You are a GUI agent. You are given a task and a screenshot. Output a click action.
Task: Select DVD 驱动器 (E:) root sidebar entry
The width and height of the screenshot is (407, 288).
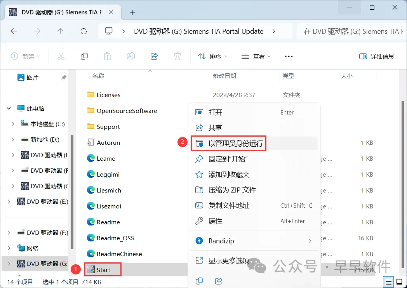pos(42,201)
